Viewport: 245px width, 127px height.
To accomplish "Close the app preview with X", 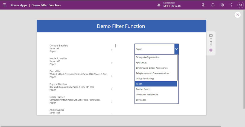I will click(x=238, y=15).
